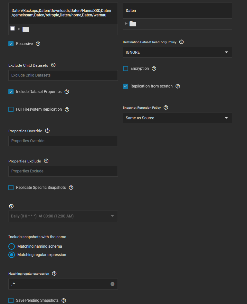Tick the Replicate Specific Snapshots checkbox
Viewport: 247px width, 304px height.
click(11, 188)
